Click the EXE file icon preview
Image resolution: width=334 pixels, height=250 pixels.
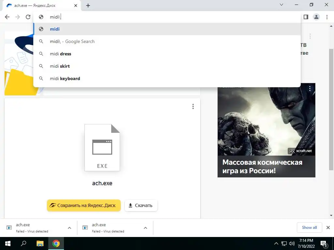[102, 147]
